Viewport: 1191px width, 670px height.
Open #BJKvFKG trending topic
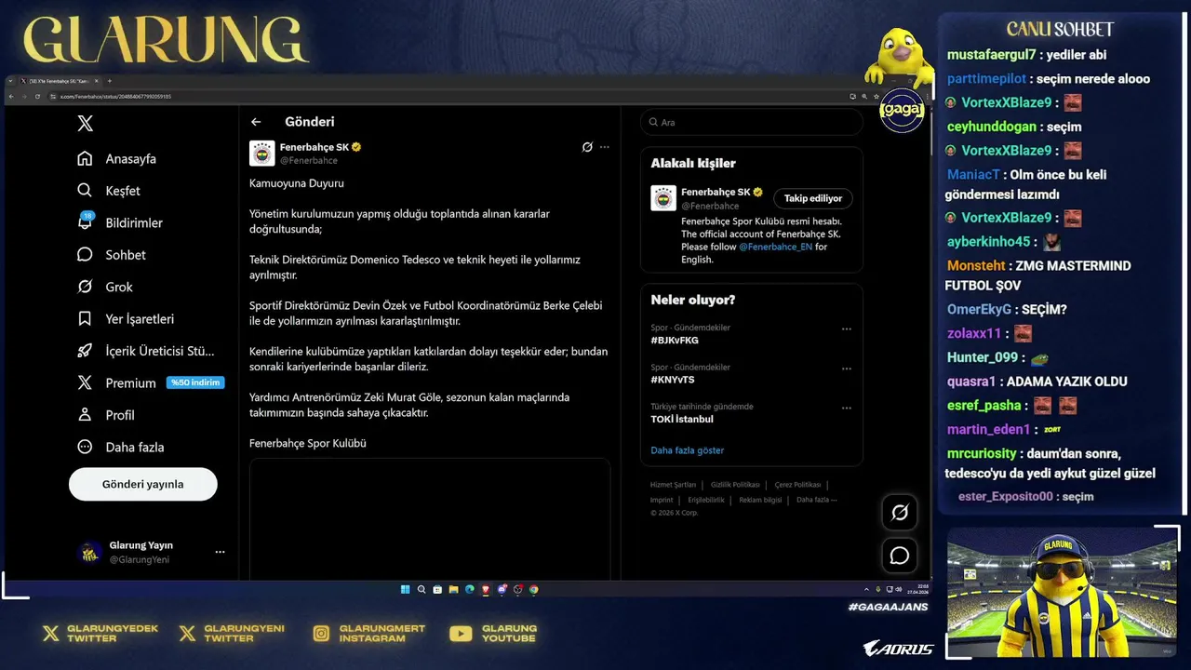tap(675, 341)
